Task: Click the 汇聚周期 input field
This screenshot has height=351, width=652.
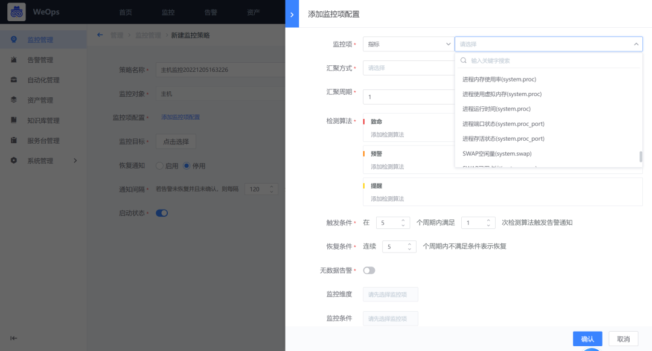Action: (x=409, y=97)
